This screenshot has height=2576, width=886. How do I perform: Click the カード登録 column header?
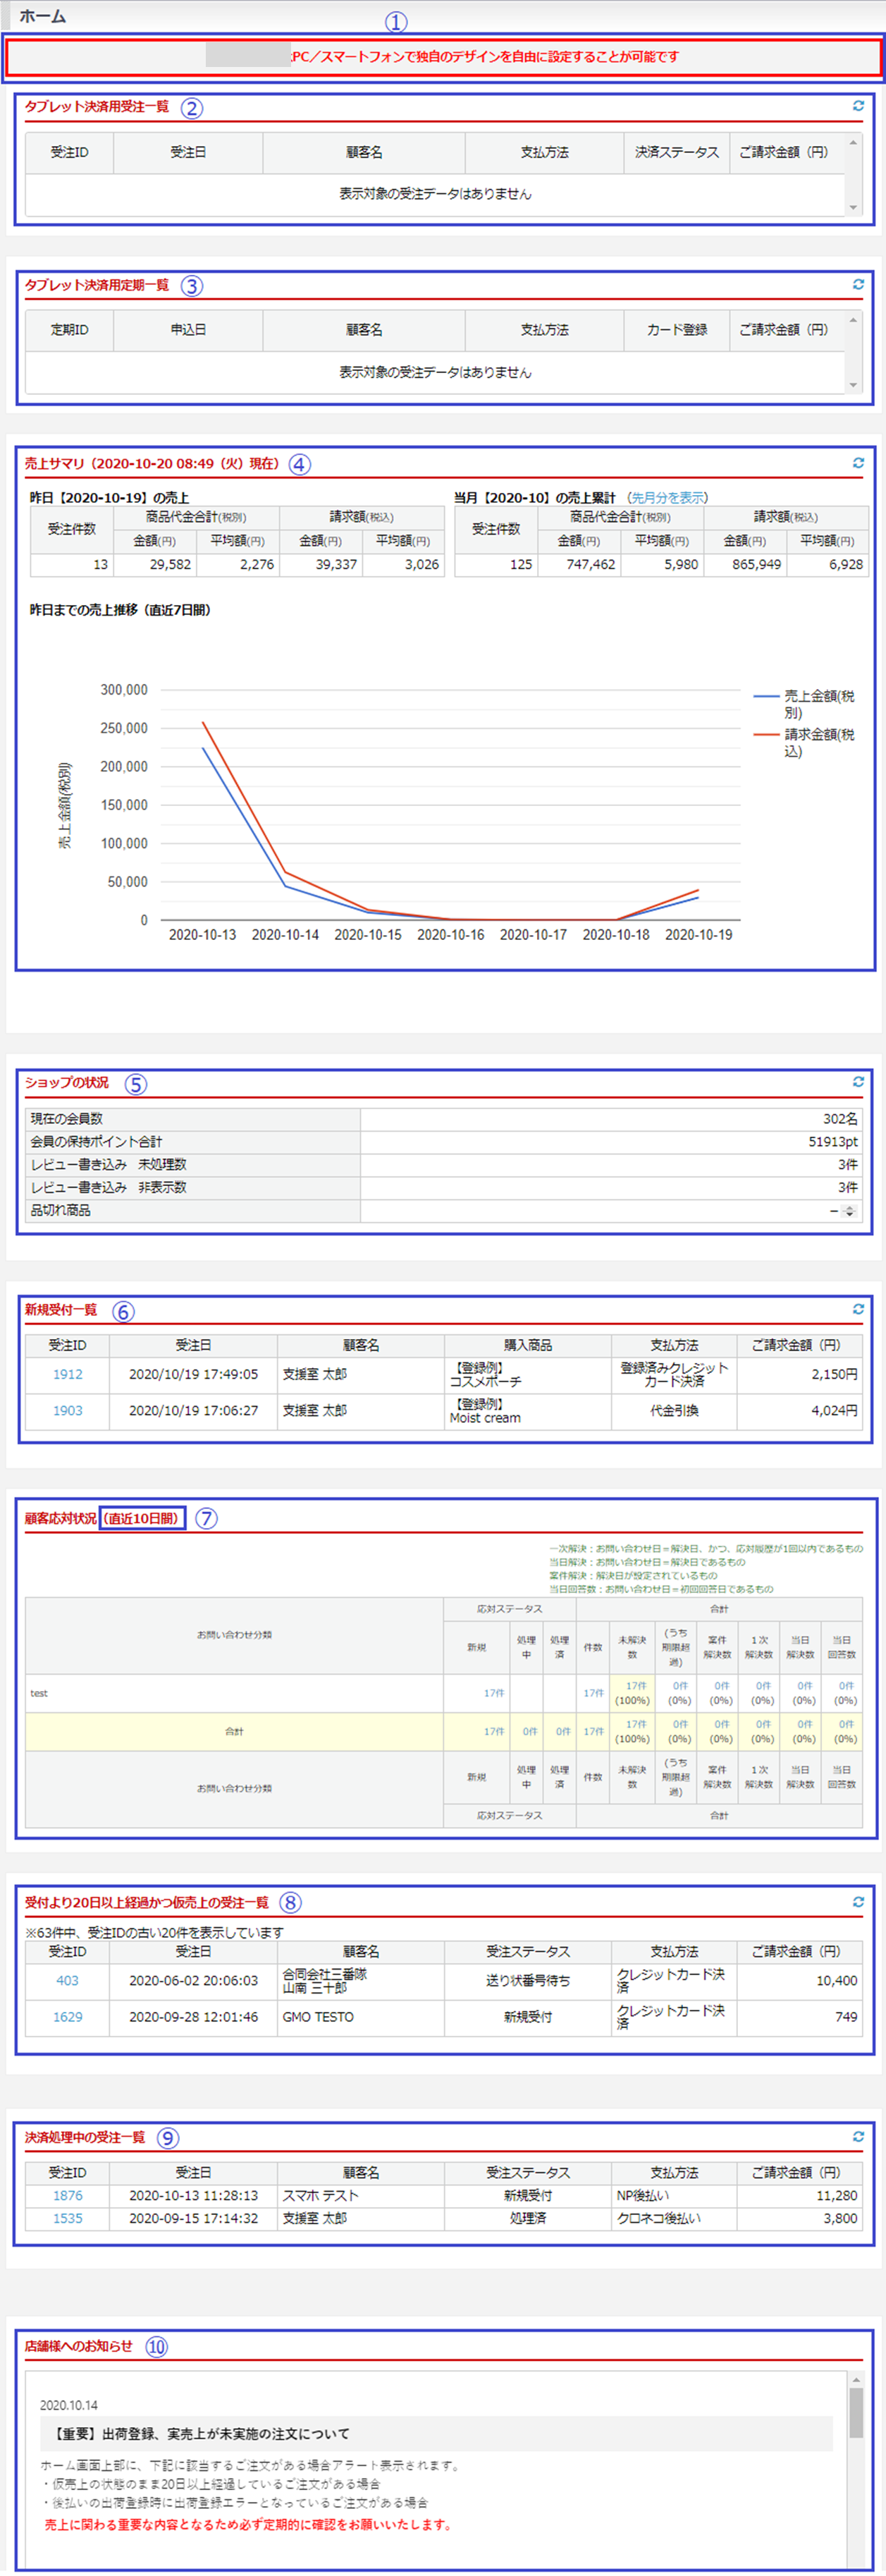677,329
